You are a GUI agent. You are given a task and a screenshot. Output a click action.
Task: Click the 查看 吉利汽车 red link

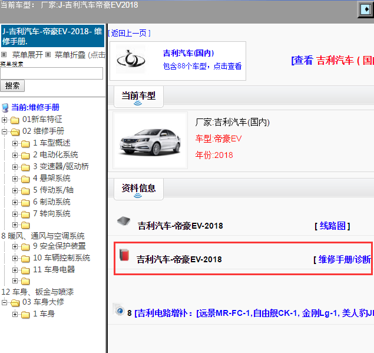coord(332,60)
